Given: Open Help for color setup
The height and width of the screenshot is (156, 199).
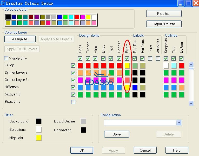Looking at the screenshot, I should click(177, 150).
